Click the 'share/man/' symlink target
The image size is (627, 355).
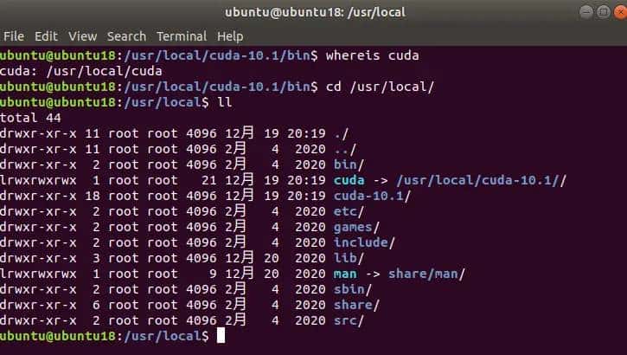coord(426,274)
